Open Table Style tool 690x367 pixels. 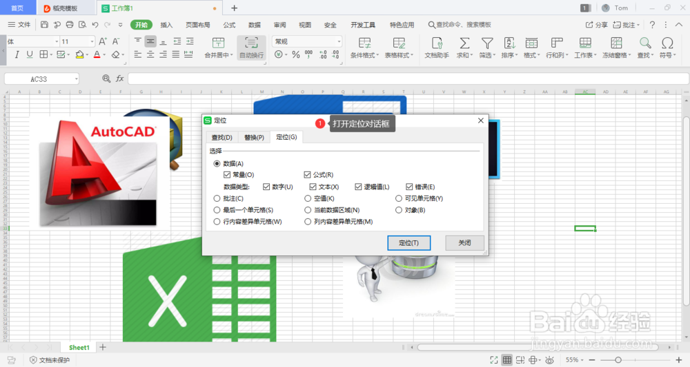(400, 48)
